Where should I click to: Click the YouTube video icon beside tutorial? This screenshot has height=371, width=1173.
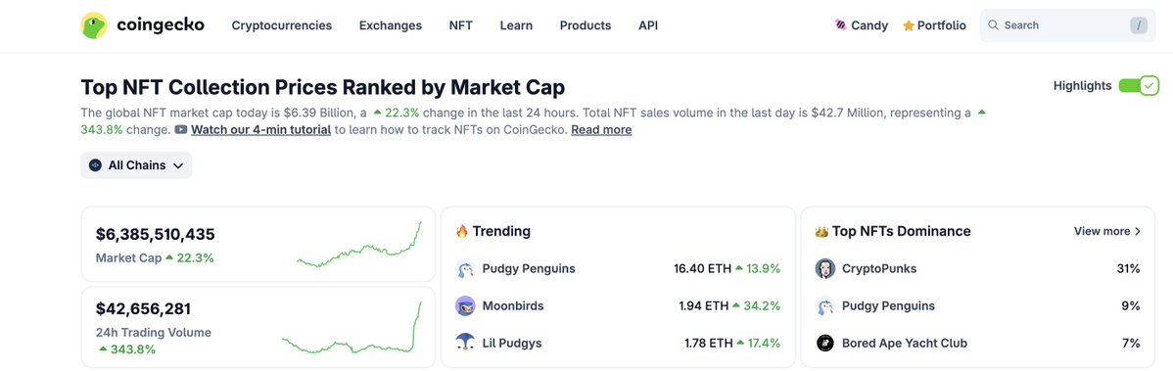click(181, 129)
